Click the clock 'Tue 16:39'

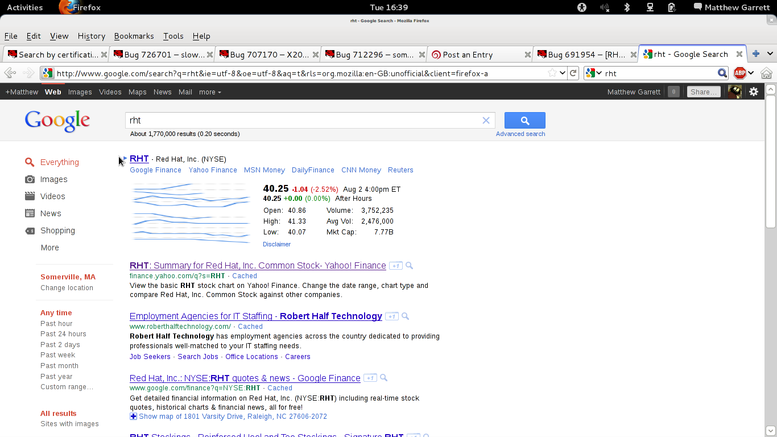[x=388, y=7]
